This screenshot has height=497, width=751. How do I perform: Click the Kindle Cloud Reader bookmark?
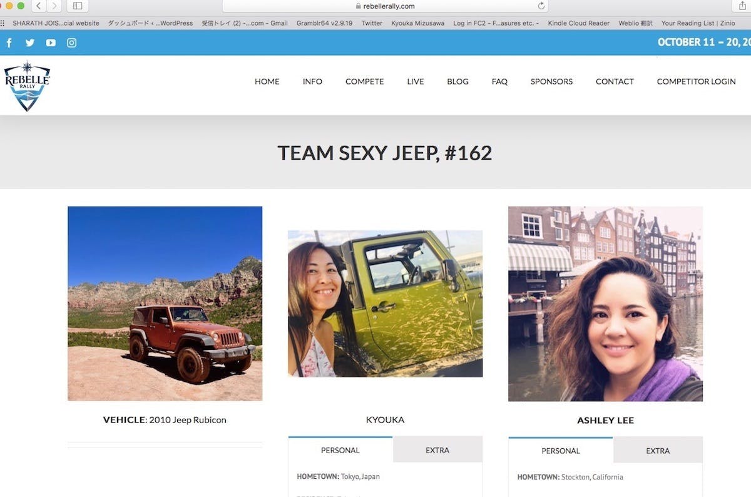coord(578,23)
